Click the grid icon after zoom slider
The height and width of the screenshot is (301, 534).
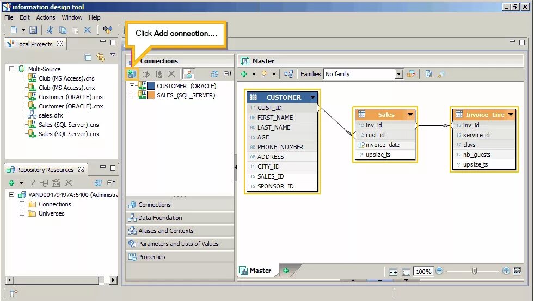pos(517,271)
